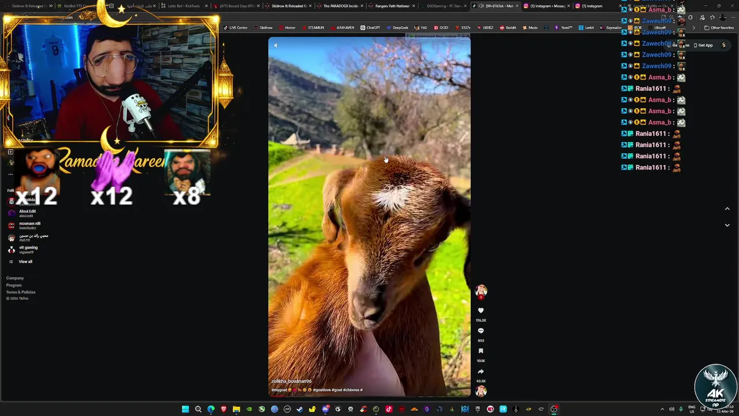Open the Horror bookmark
Viewport: 739px width, 416px height.
click(x=287, y=28)
